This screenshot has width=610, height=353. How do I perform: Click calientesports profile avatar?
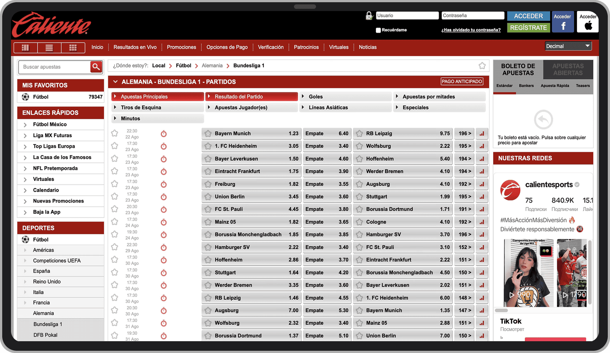coord(510,190)
